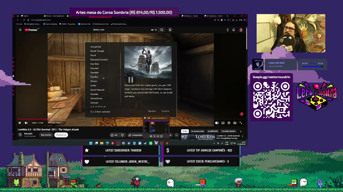Open File Explorer from the taskbar
This screenshot has width=343, height=192.
tap(102, 143)
